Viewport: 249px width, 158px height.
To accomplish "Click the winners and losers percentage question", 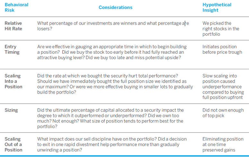I will pyautogui.click(x=113, y=26).
